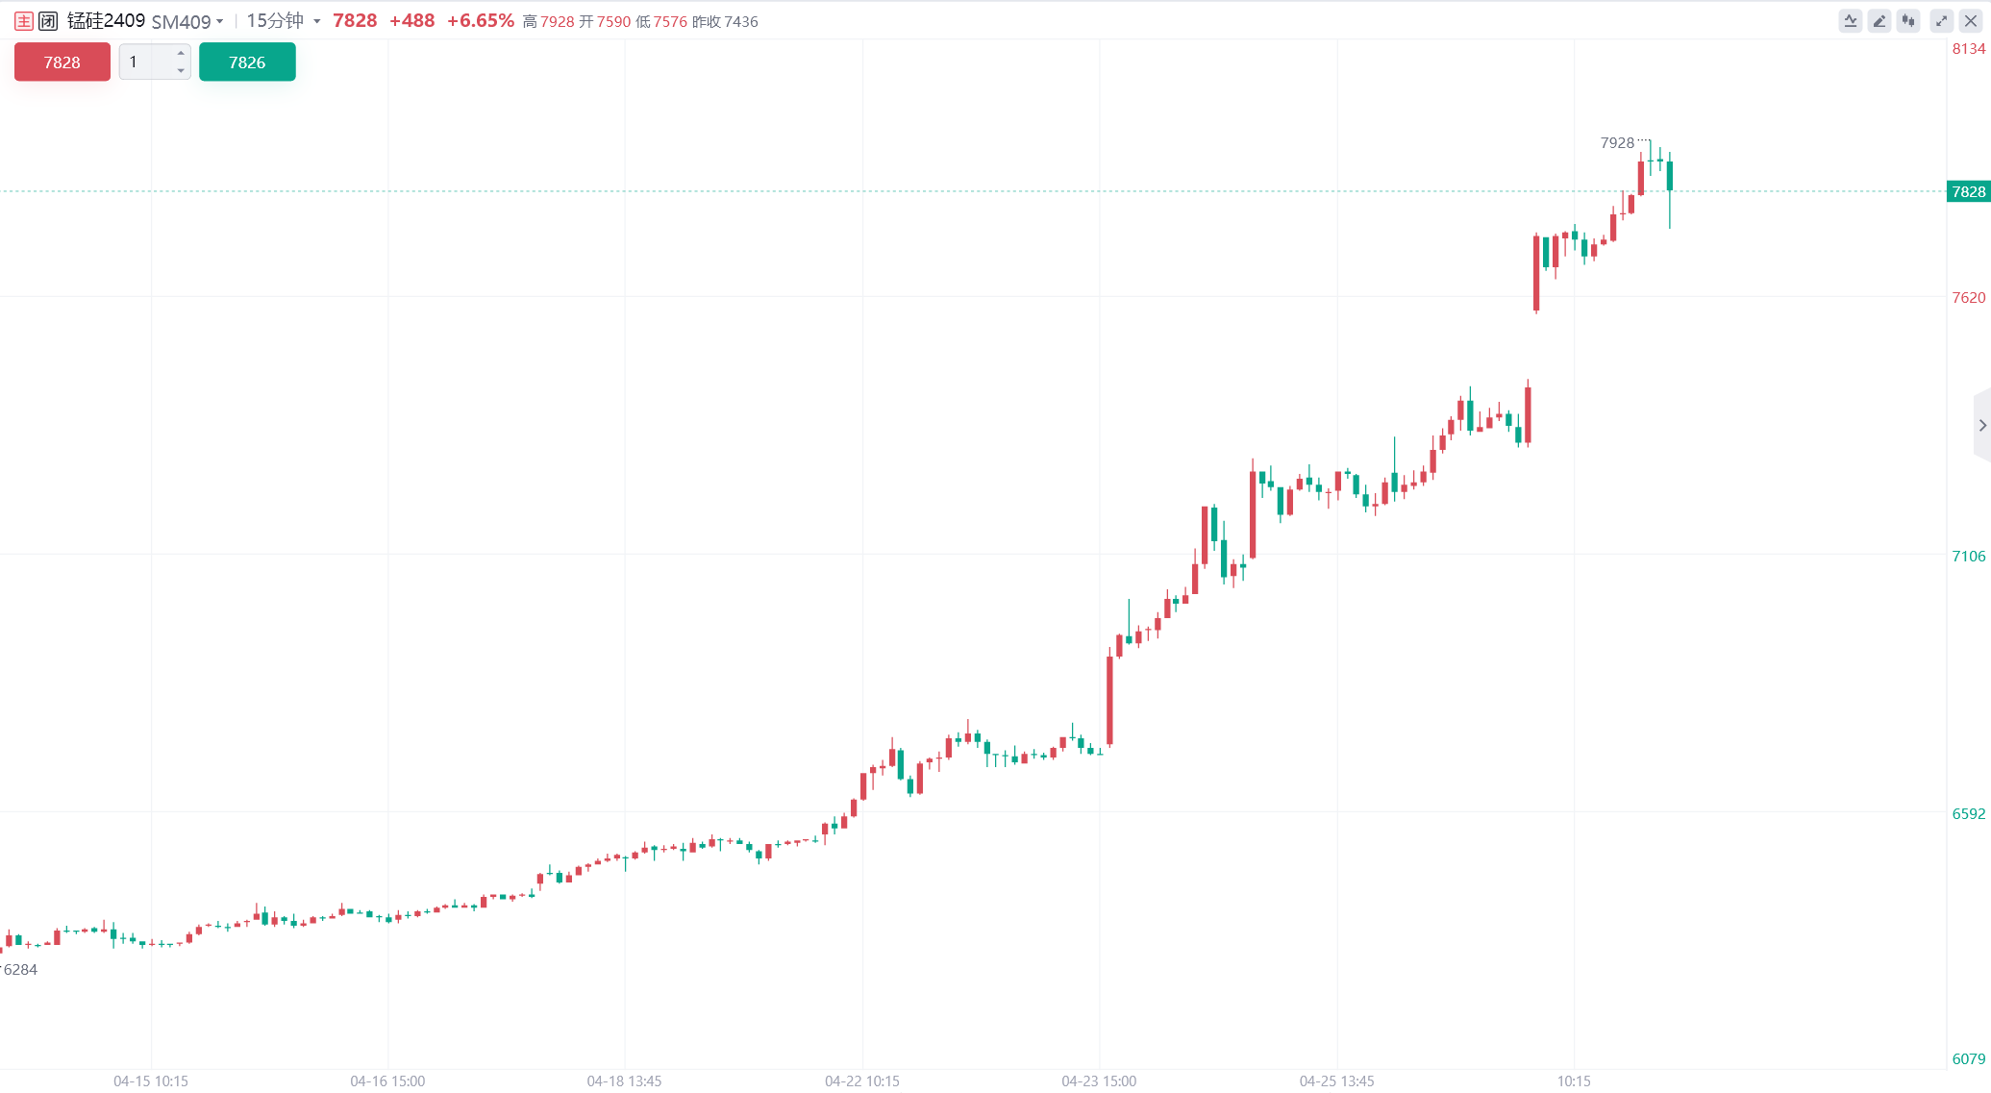The image size is (1991, 1093).
Task: Click the red 主 main contract badge
Action: (24, 21)
